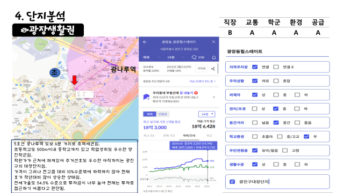344x193 pixels.
Task: Toggle 외제차 상 checkbox
Action: pos(255,95)
